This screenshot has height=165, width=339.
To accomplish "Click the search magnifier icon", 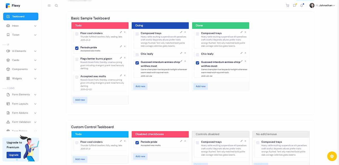I will click(56, 5).
